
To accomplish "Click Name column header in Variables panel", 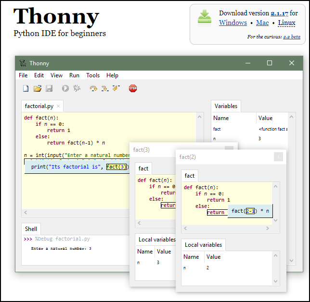I will tap(234, 118).
